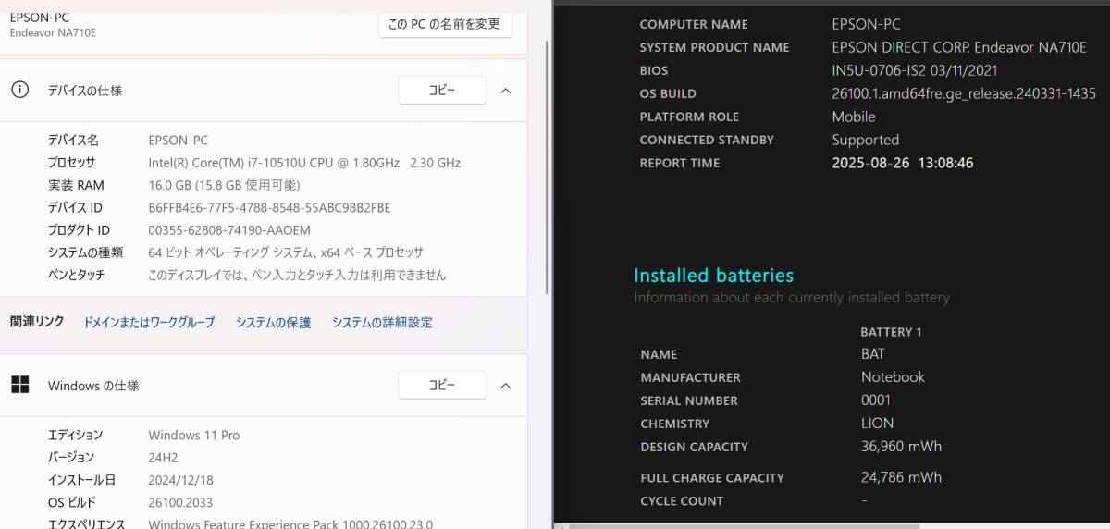
Task: Click the battery report horizontal scrollbar
Action: (745, 526)
